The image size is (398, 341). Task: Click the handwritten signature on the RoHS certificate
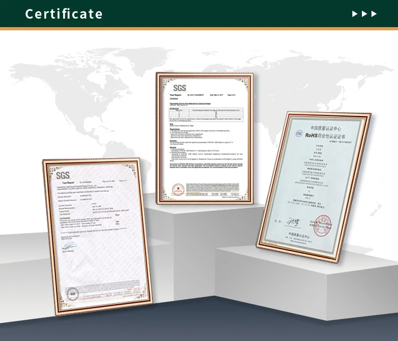(x=295, y=220)
